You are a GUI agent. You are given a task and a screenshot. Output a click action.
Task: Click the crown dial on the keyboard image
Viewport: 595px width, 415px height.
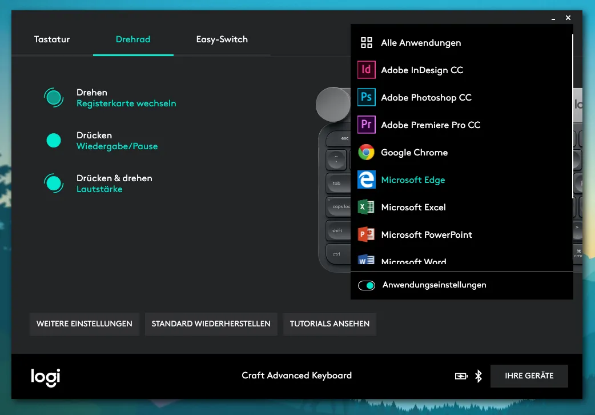pyautogui.click(x=333, y=104)
